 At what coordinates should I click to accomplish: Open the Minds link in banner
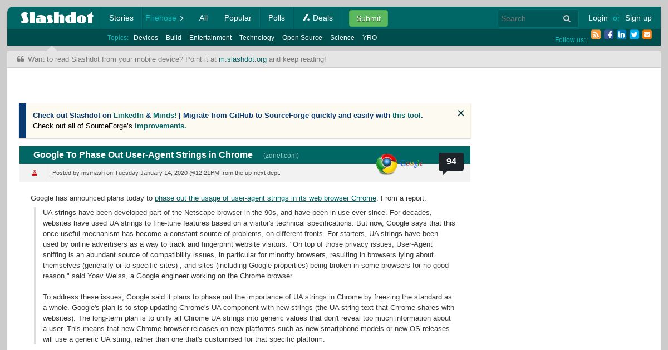[165, 116]
